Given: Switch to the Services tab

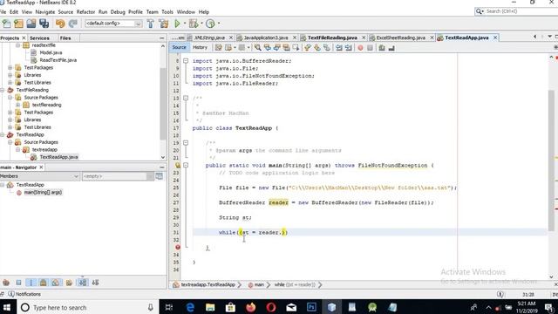Looking at the screenshot, I should [x=39, y=38].
